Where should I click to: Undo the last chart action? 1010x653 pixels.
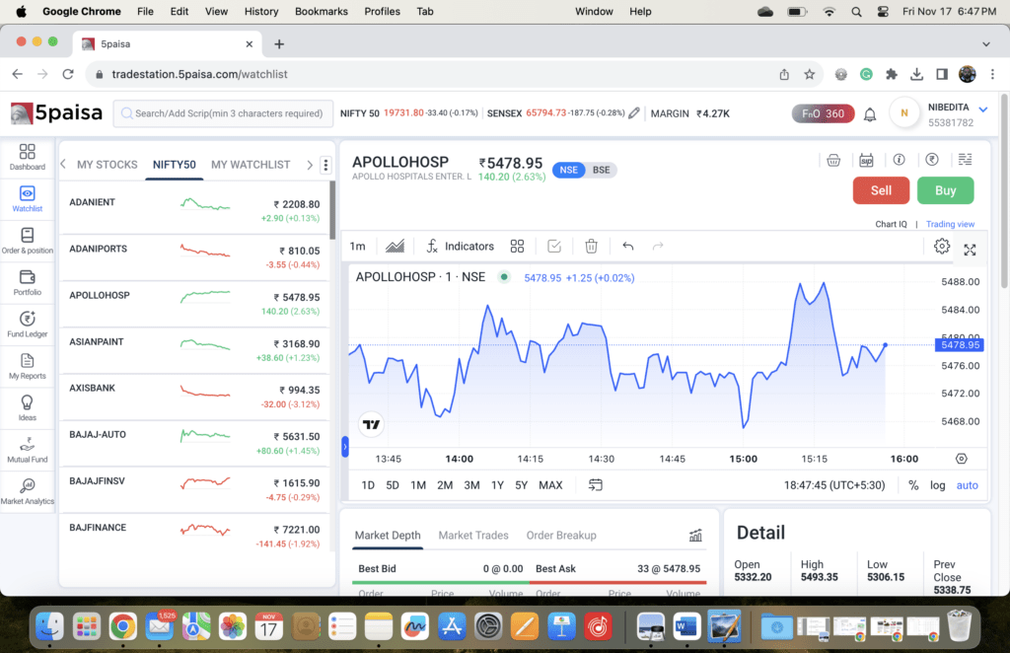click(x=628, y=246)
